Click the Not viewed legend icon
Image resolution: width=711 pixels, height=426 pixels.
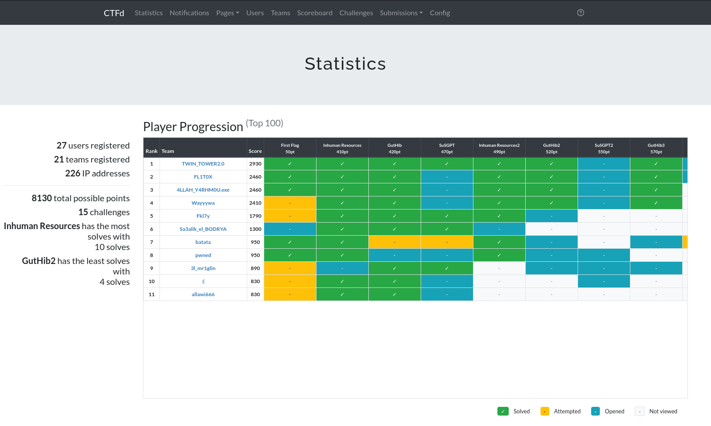point(640,411)
